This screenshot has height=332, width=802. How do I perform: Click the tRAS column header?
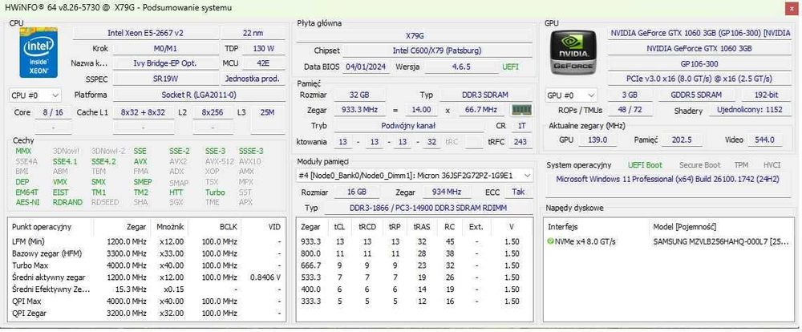click(x=422, y=227)
